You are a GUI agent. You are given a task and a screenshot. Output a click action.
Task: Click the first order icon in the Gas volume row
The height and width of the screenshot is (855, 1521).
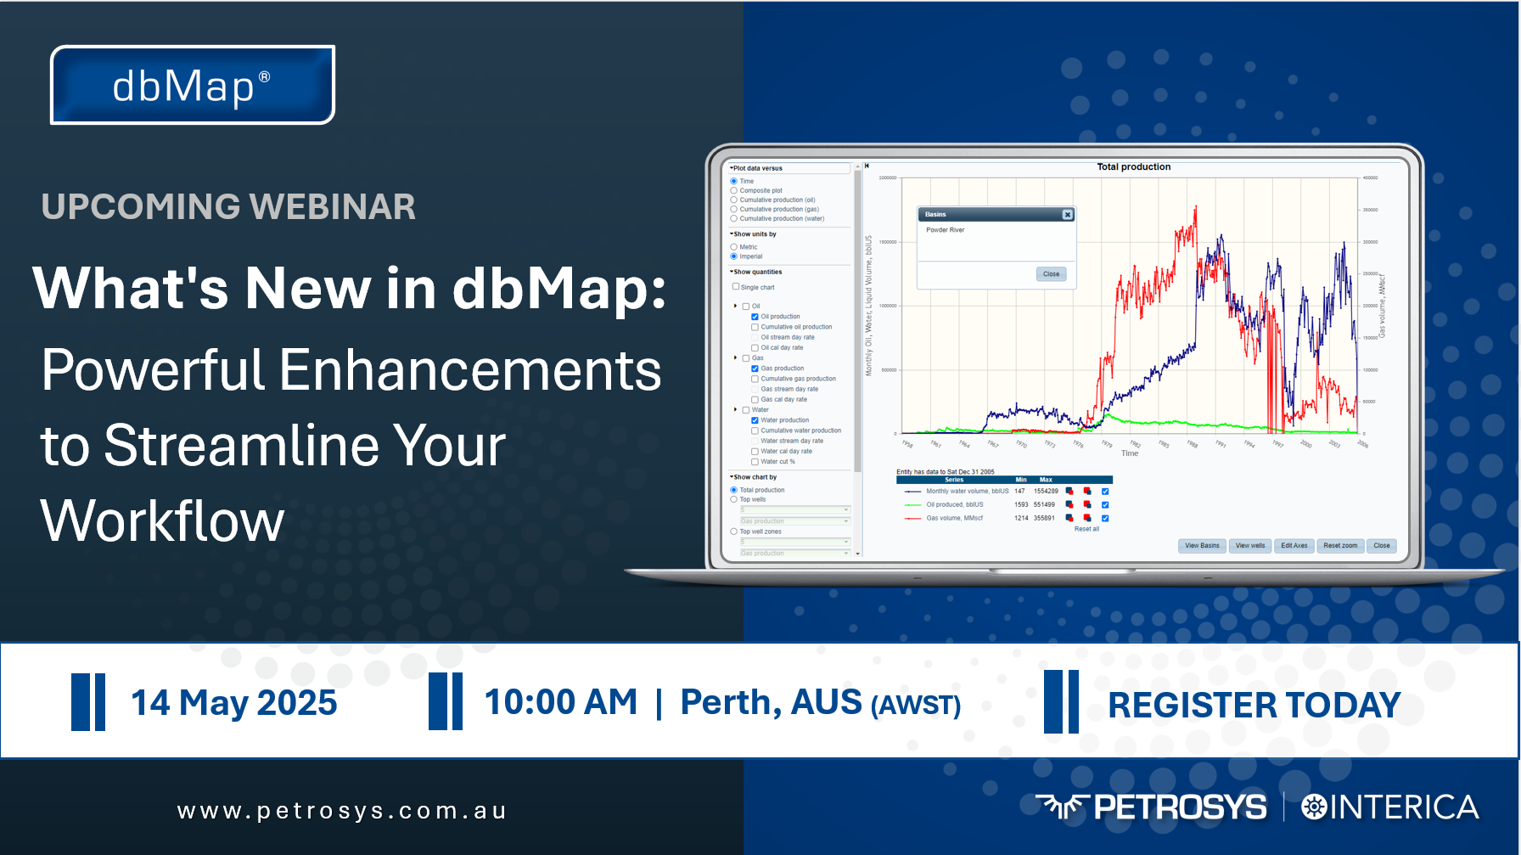(1069, 518)
